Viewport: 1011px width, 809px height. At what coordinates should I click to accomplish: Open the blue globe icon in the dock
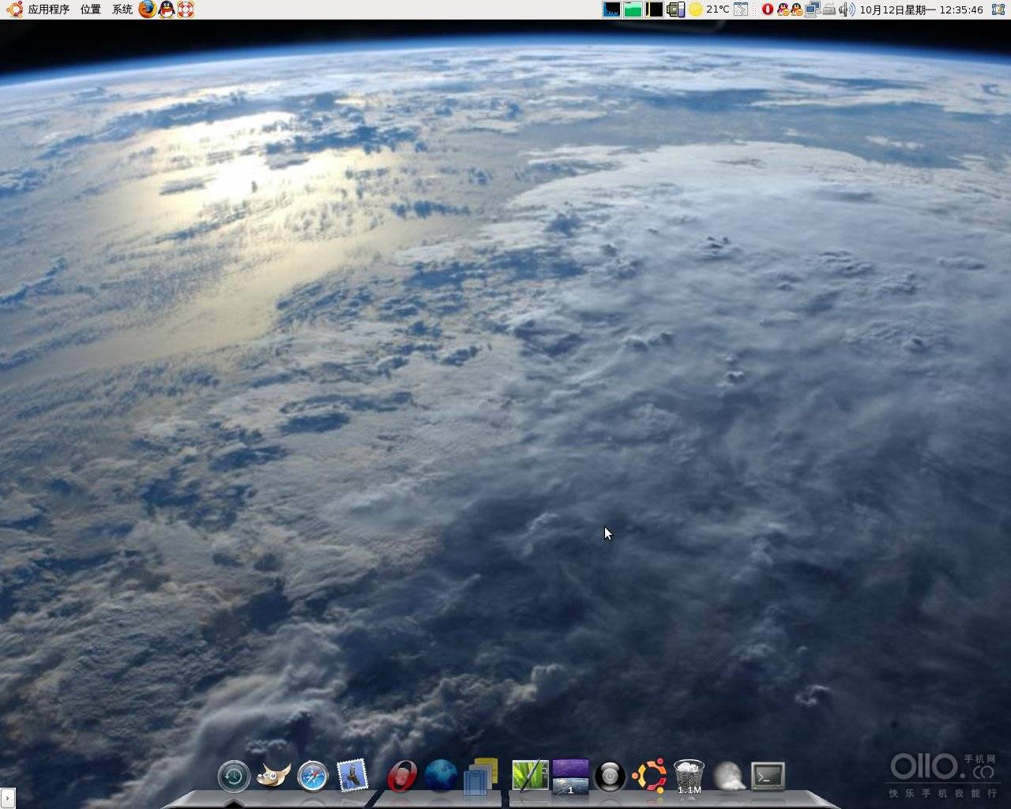point(441,775)
